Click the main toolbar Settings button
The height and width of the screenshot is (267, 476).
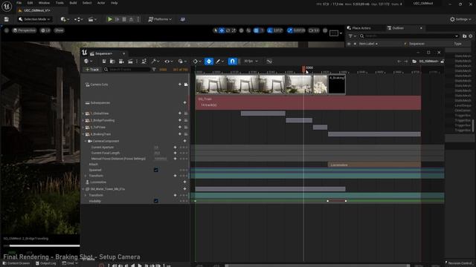(460, 19)
